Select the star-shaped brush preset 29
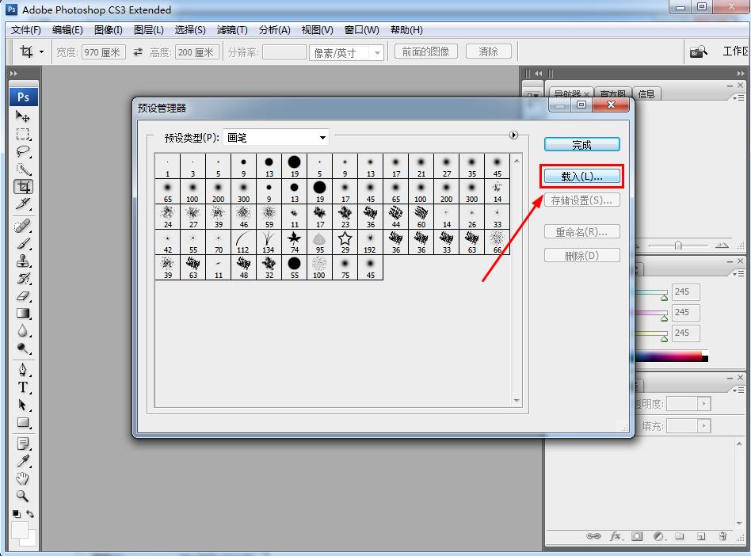 click(345, 239)
